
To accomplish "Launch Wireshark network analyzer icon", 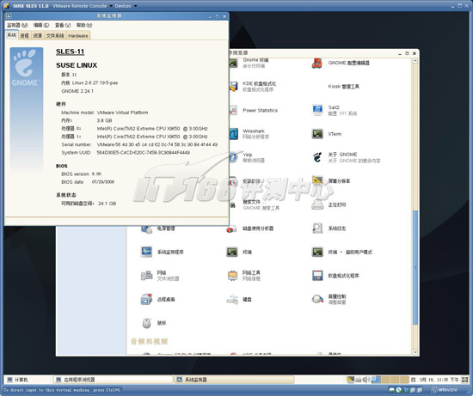I will 233,134.
